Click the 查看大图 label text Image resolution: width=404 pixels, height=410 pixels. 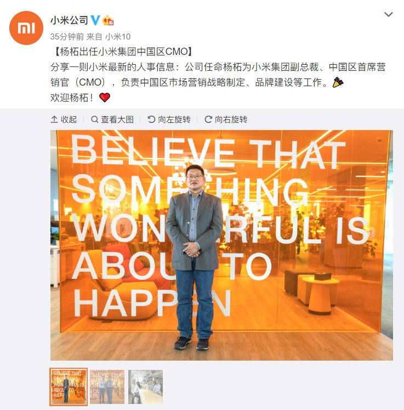pos(117,120)
